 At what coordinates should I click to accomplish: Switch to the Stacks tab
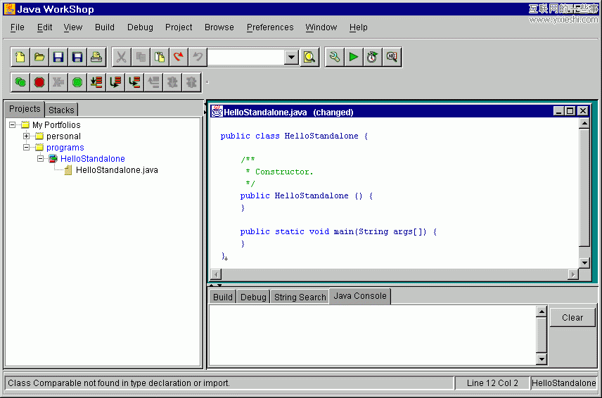point(61,110)
